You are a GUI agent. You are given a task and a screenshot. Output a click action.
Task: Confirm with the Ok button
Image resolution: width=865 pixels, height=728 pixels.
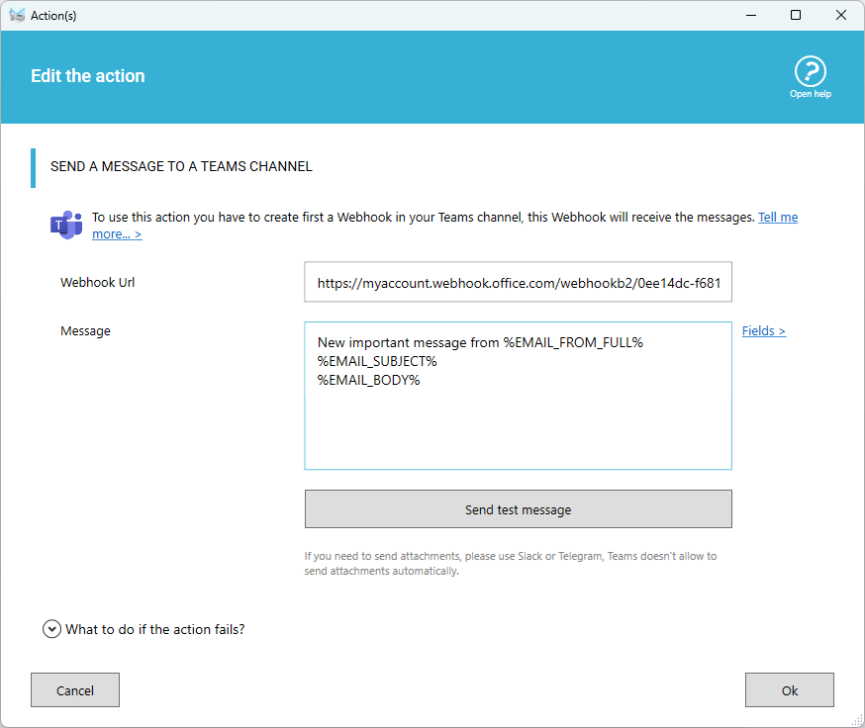tap(790, 690)
